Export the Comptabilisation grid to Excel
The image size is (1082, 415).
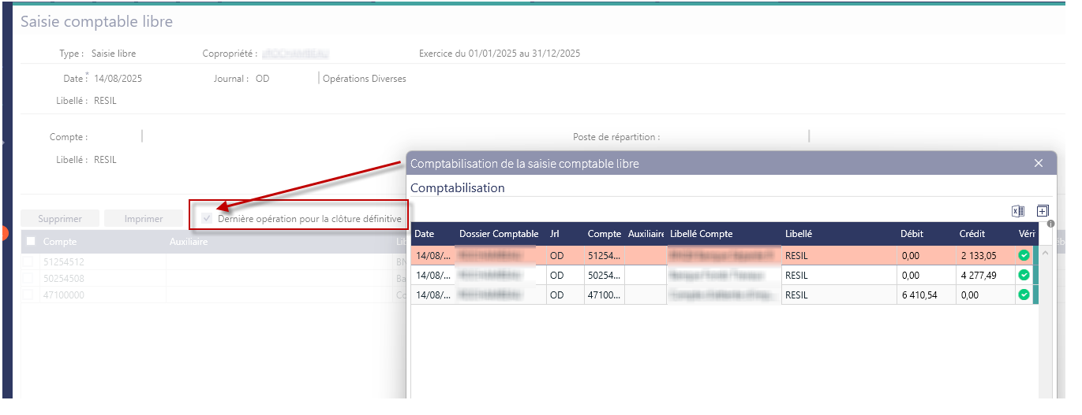point(1017,211)
